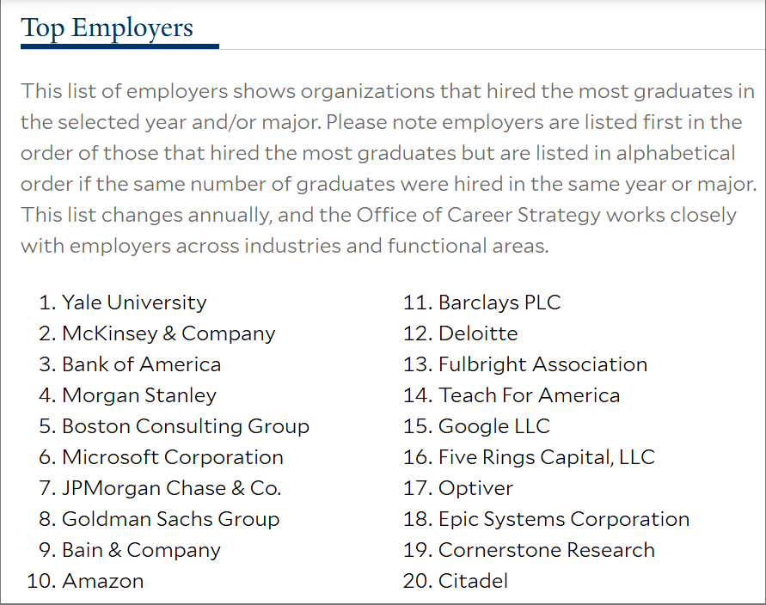Screen dimensions: 766x605
Task: Select Optiver in the list
Action: coord(475,488)
